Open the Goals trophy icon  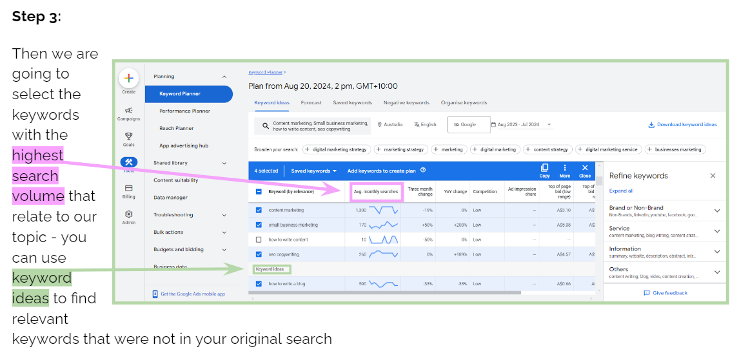[x=128, y=136]
